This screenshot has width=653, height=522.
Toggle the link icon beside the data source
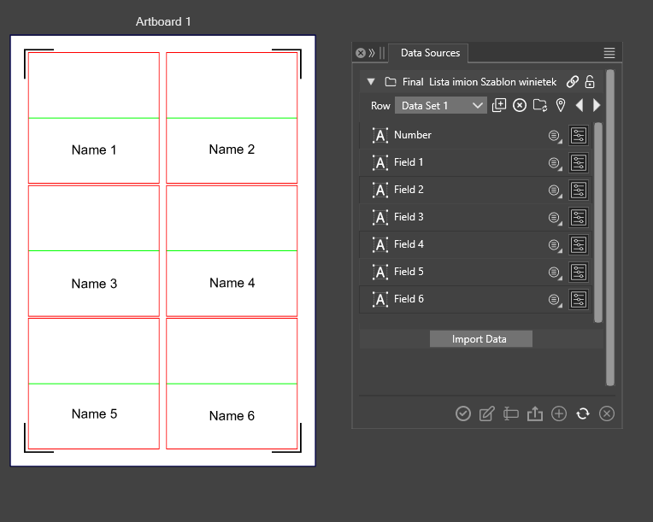click(573, 82)
